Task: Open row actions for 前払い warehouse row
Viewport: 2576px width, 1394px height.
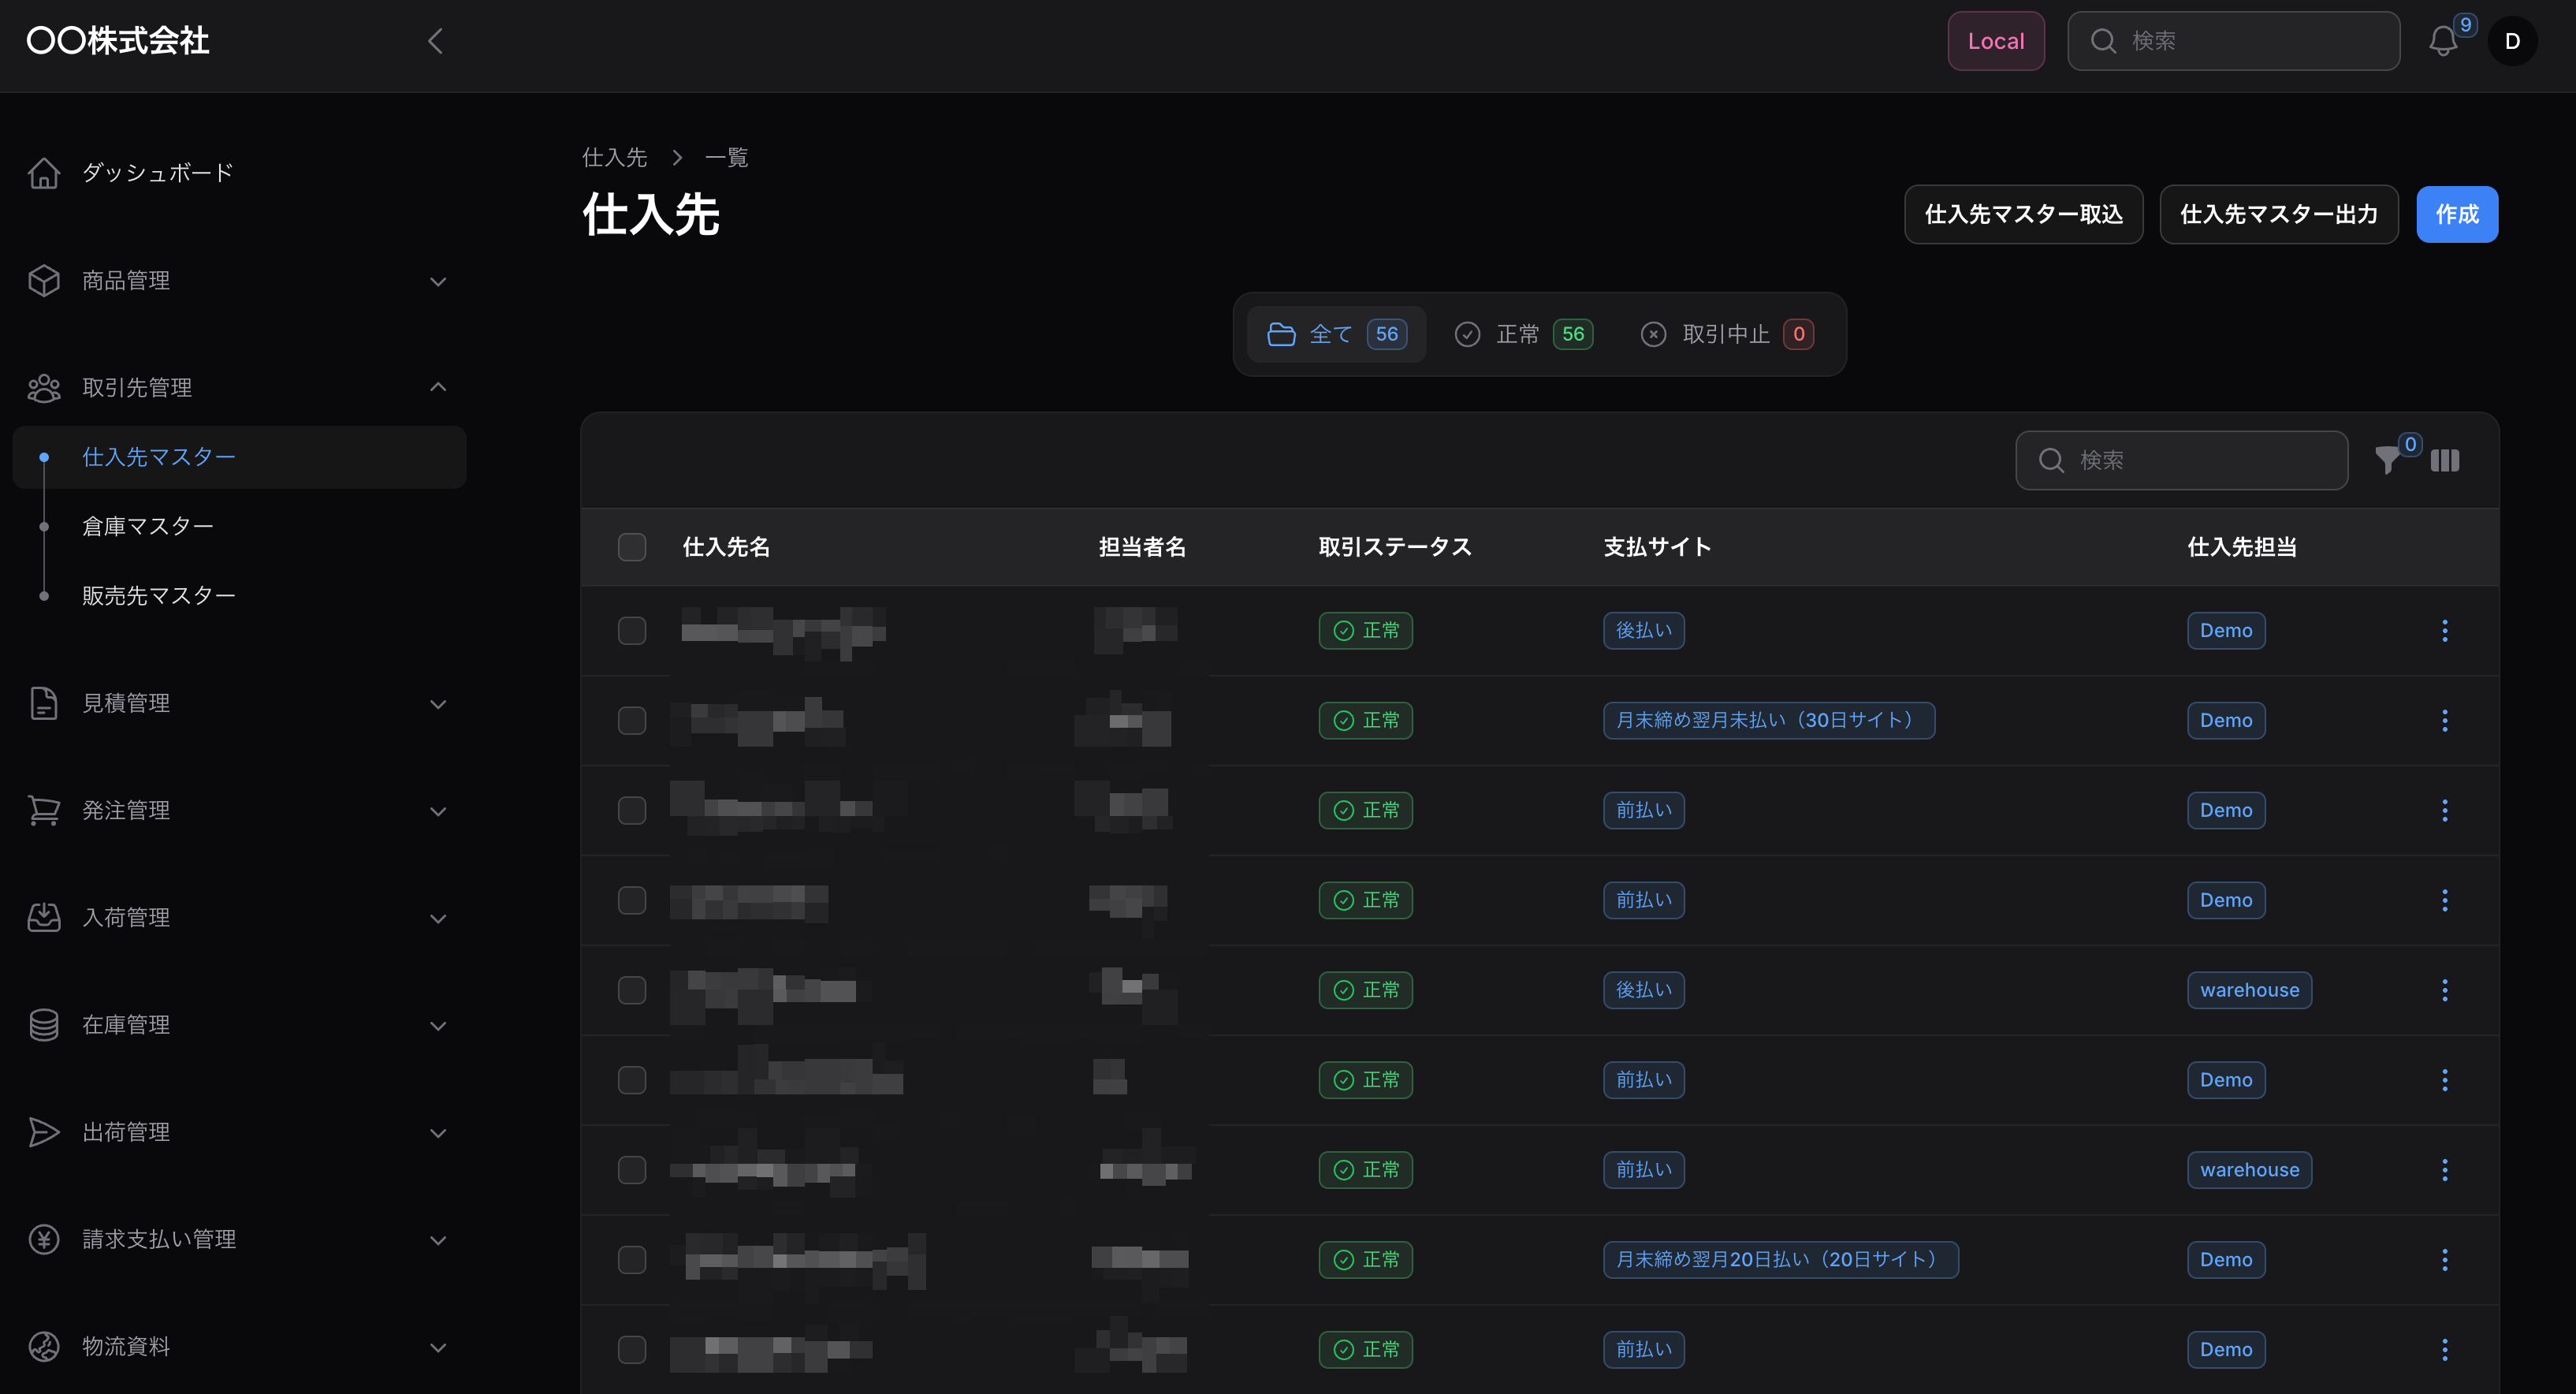Action: coord(2445,1169)
